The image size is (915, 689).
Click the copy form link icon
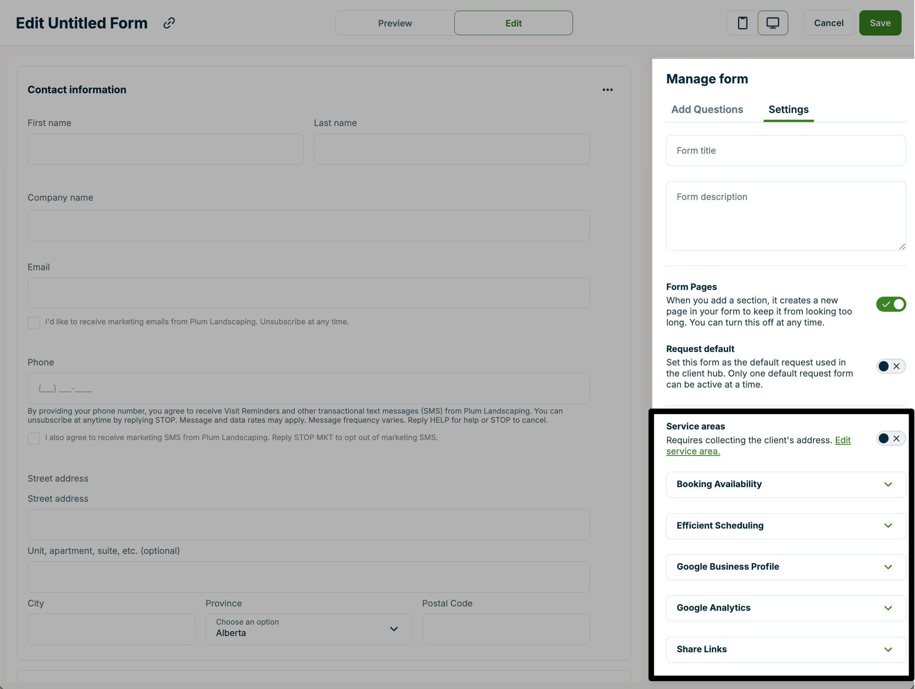[x=169, y=23]
